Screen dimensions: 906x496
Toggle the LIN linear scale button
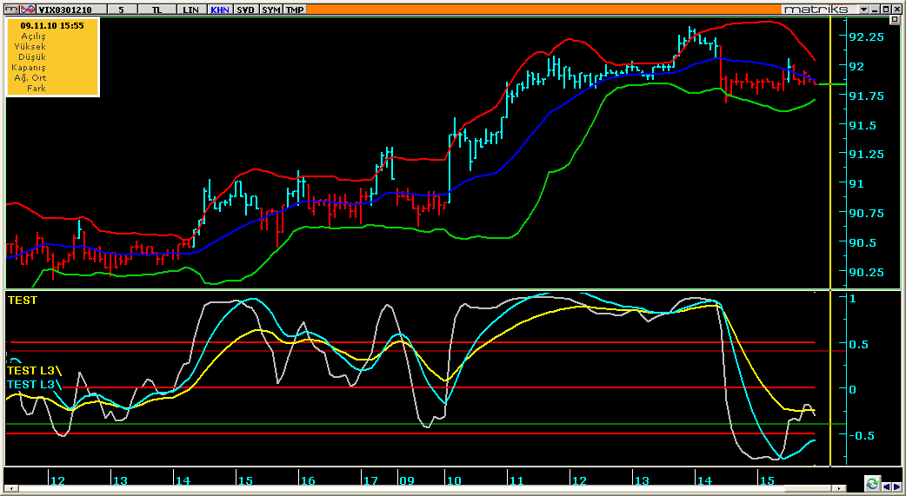[190, 9]
